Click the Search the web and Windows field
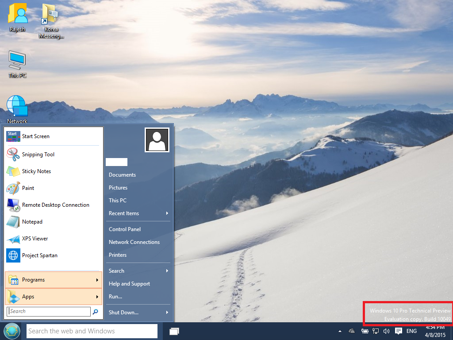 92,331
